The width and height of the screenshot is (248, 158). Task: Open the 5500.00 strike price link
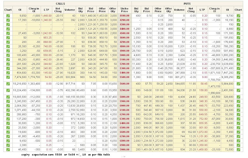click(124, 77)
